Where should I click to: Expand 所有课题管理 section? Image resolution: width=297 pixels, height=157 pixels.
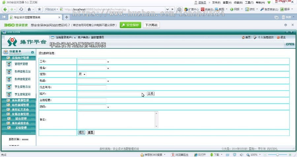tap(19, 100)
